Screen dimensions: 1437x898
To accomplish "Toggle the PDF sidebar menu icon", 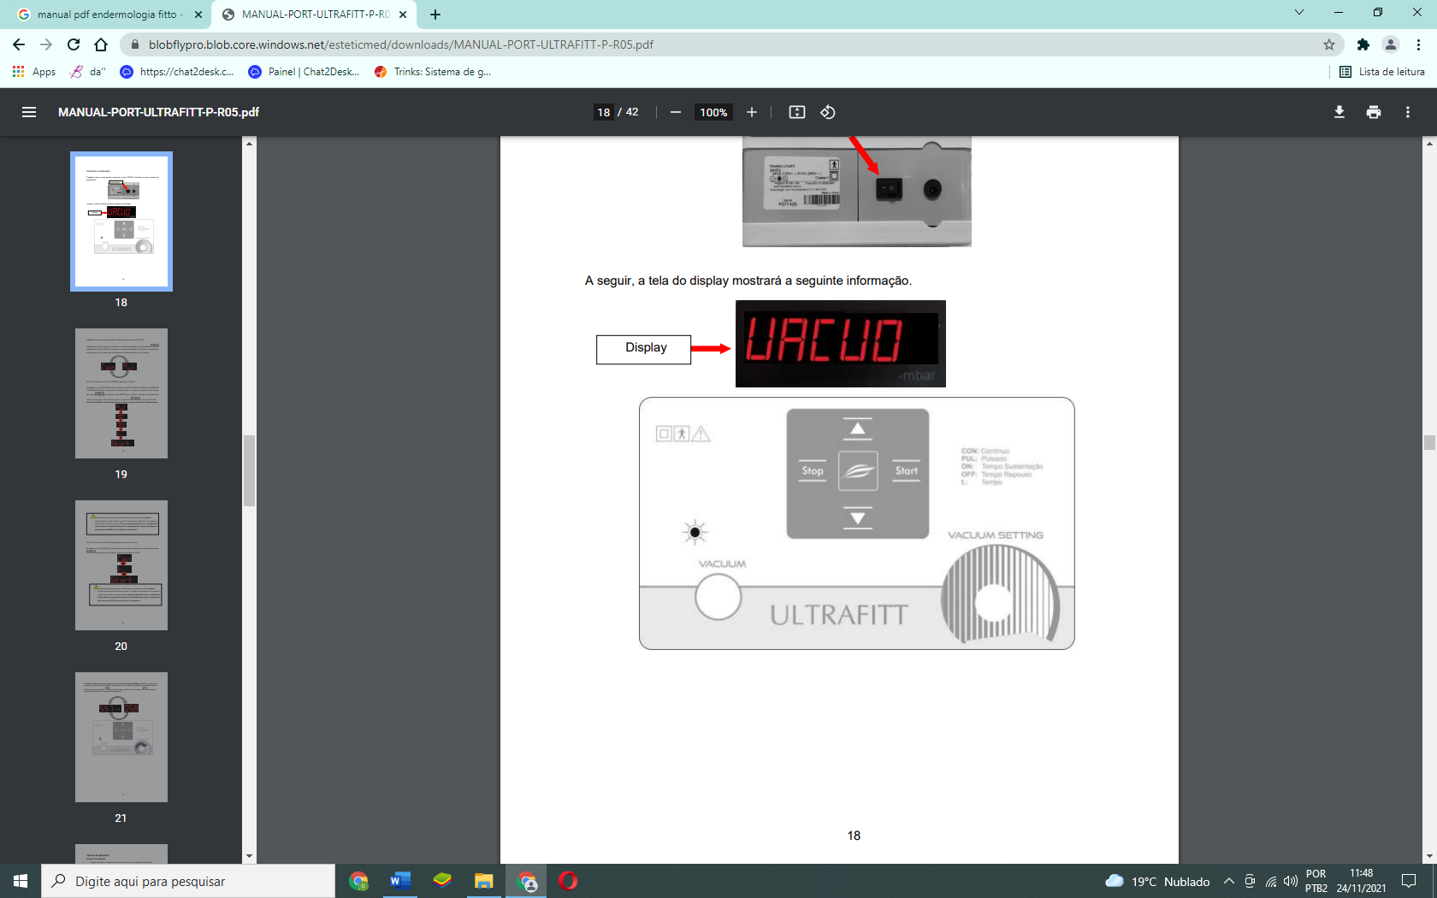I will point(29,112).
